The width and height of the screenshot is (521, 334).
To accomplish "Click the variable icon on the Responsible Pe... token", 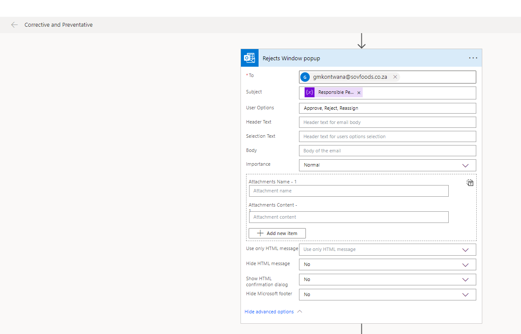I will (x=309, y=92).
